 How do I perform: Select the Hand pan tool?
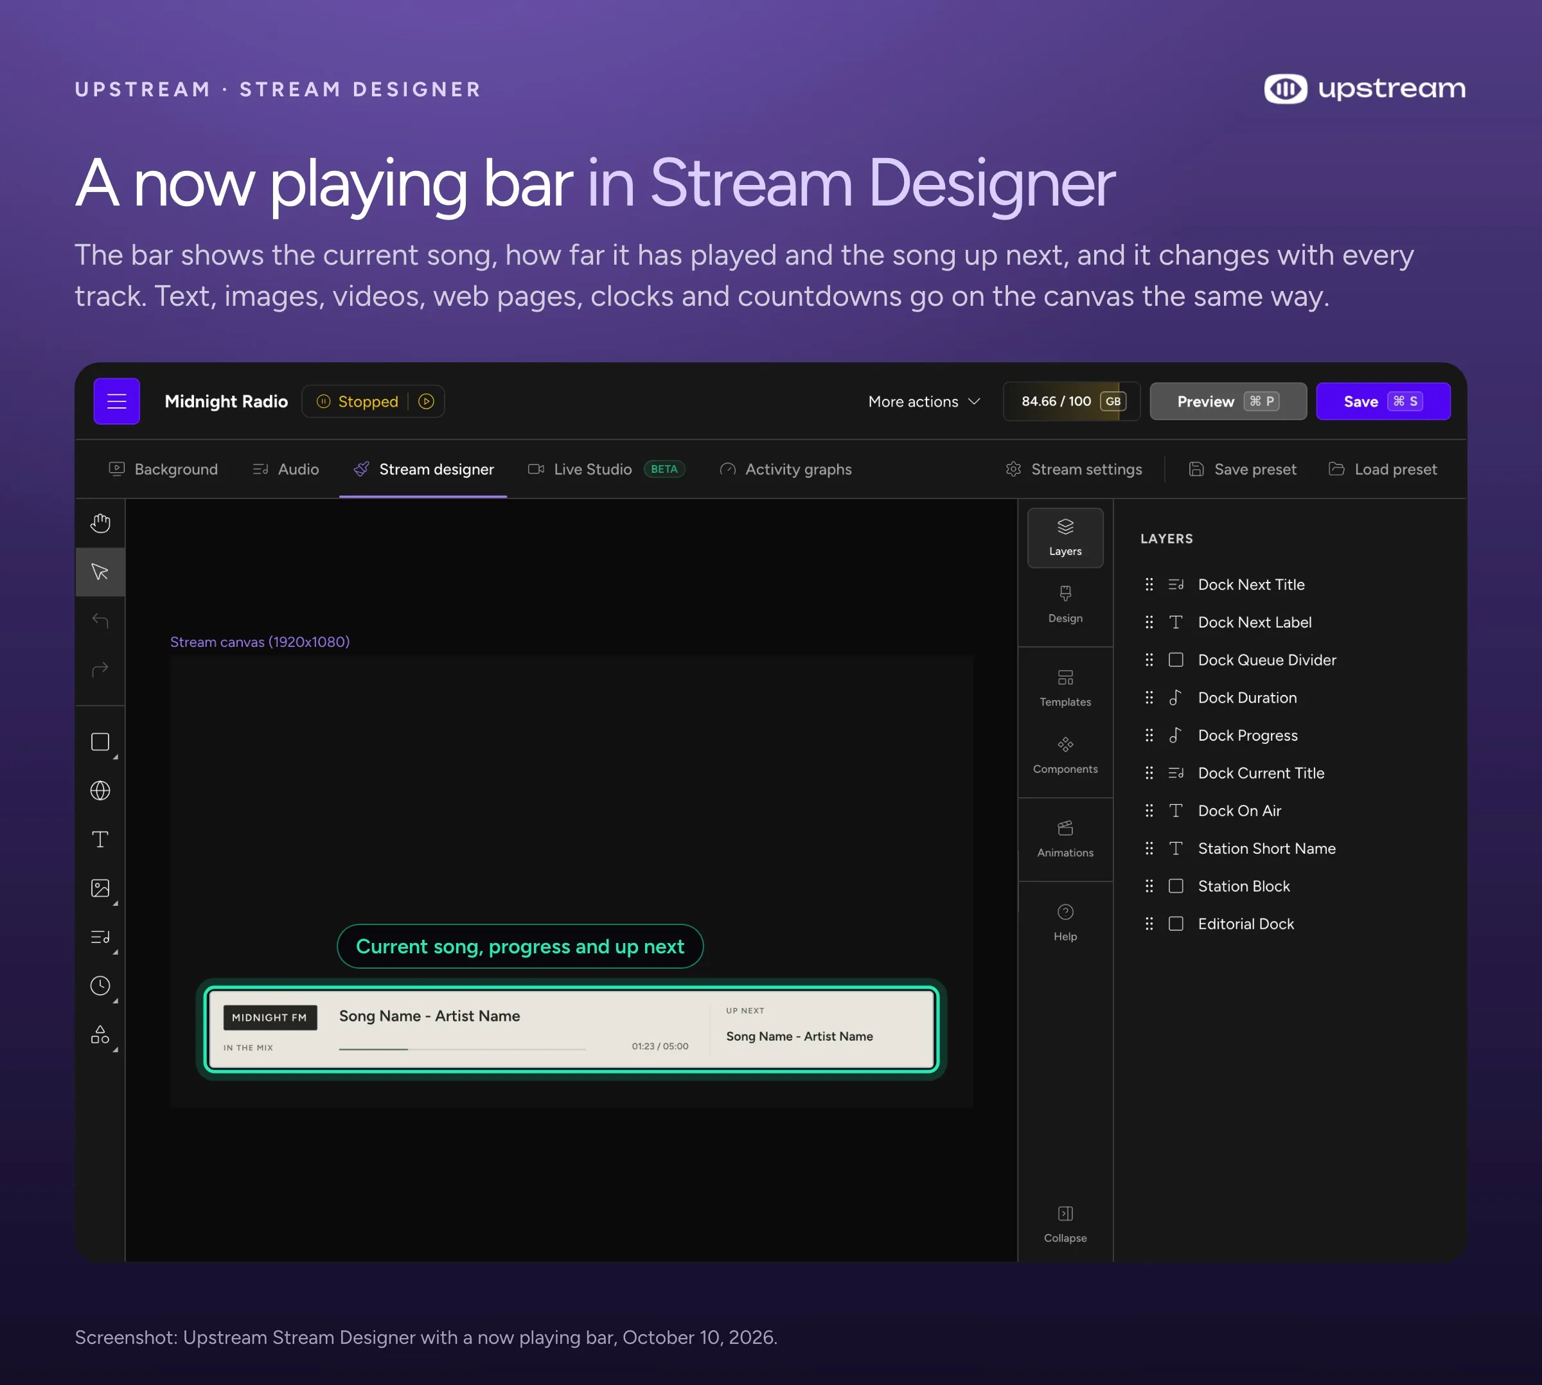pos(100,523)
